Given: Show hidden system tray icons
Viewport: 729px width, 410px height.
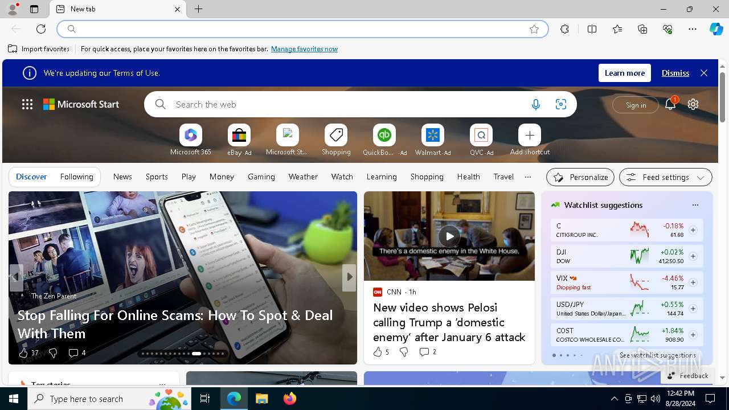Looking at the screenshot, I should pyautogui.click(x=614, y=399).
